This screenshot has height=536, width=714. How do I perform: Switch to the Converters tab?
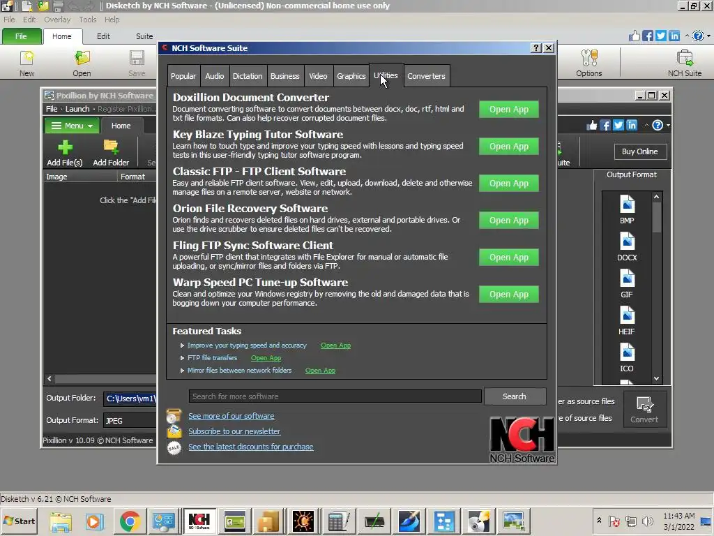[426, 76]
